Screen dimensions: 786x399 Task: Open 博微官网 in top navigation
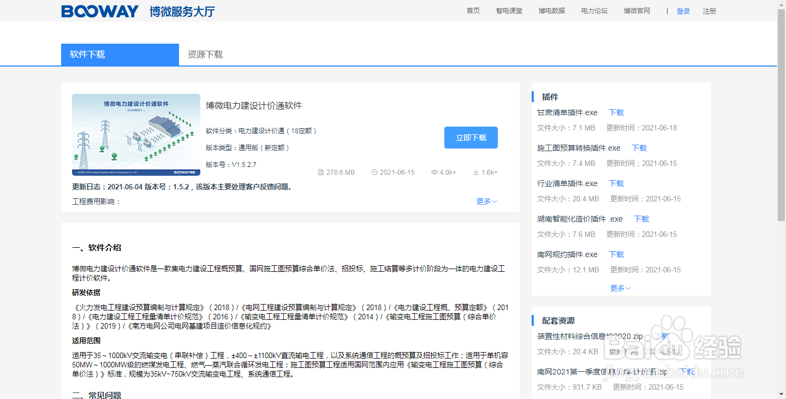pos(637,11)
